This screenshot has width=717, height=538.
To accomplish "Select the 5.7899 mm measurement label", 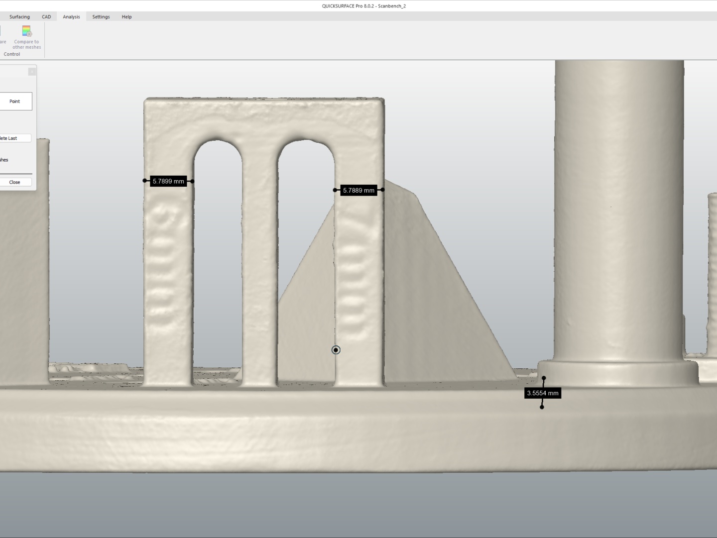I will pyautogui.click(x=168, y=182).
